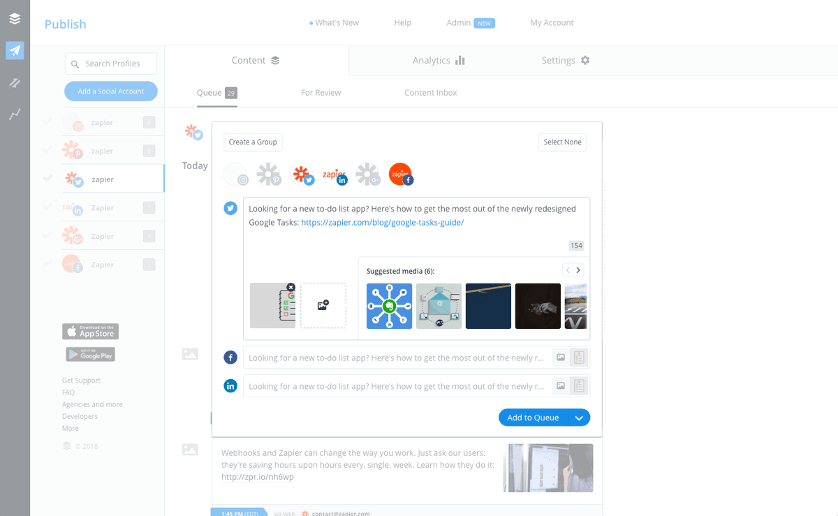This screenshot has height=516, width=838.
Task: Click the Facebook icon beside the second composer
Action: (x=230, y=357)
